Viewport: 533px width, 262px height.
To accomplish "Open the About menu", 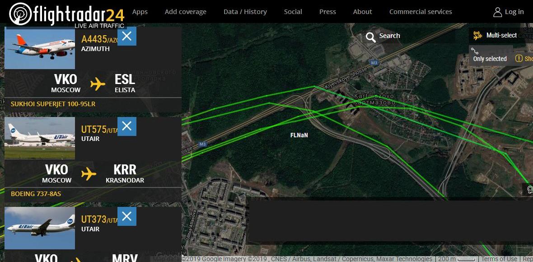I will (362, 12).
